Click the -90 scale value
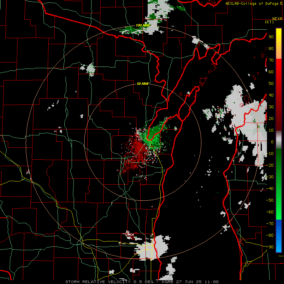 pyautogui.click(x=270, y=247)
